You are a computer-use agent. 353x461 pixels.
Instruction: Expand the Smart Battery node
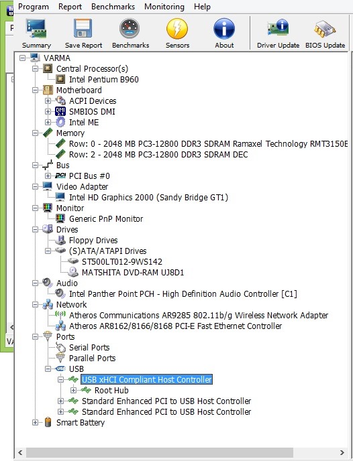pos(35,423)
